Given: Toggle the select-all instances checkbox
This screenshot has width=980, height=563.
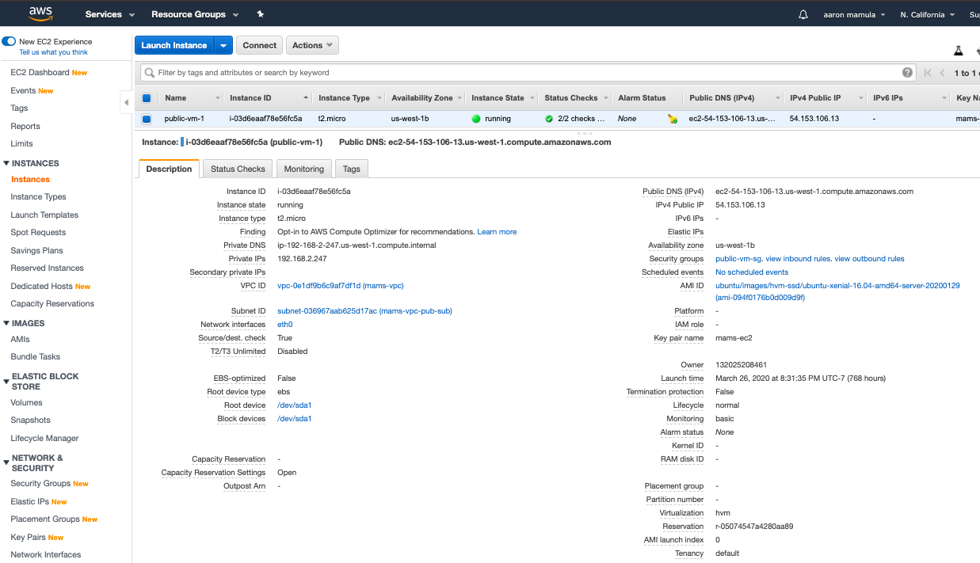Looking at the screenshot, I should (x=147, y=98).
